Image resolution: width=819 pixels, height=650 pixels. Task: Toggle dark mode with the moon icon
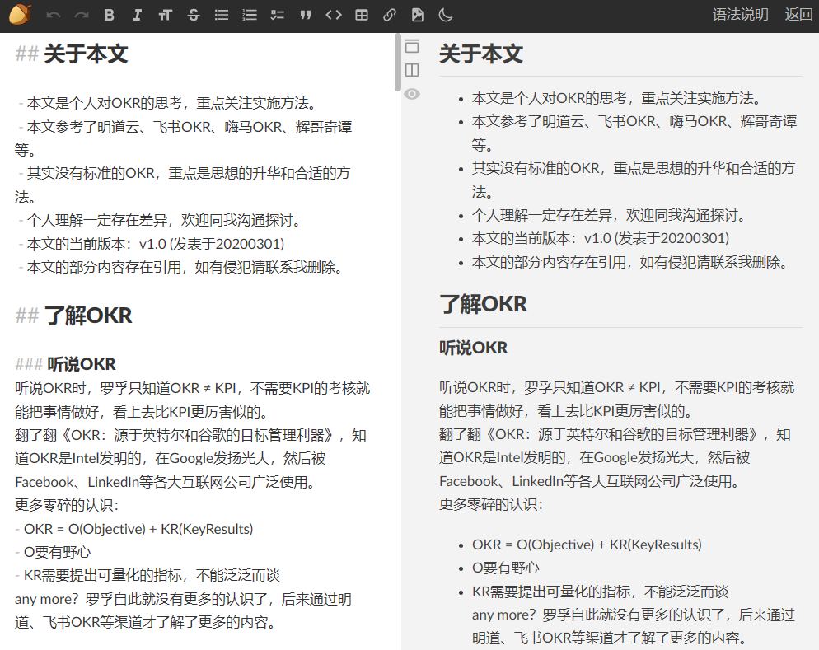coord(445,14)
